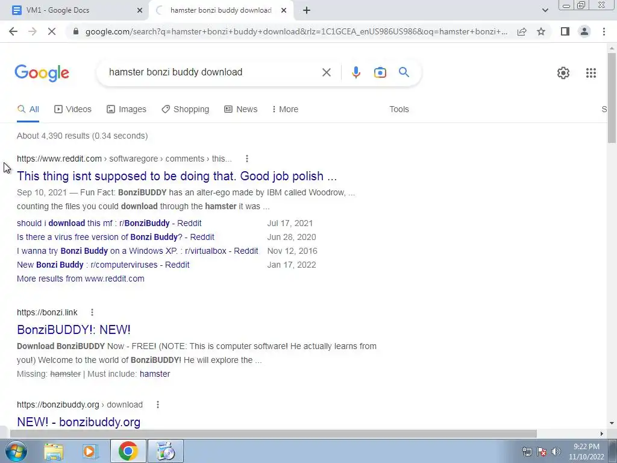Screen dimensions: 617x463
Task: Open options for bonzi.link result
Action: (x=92, y=312)
